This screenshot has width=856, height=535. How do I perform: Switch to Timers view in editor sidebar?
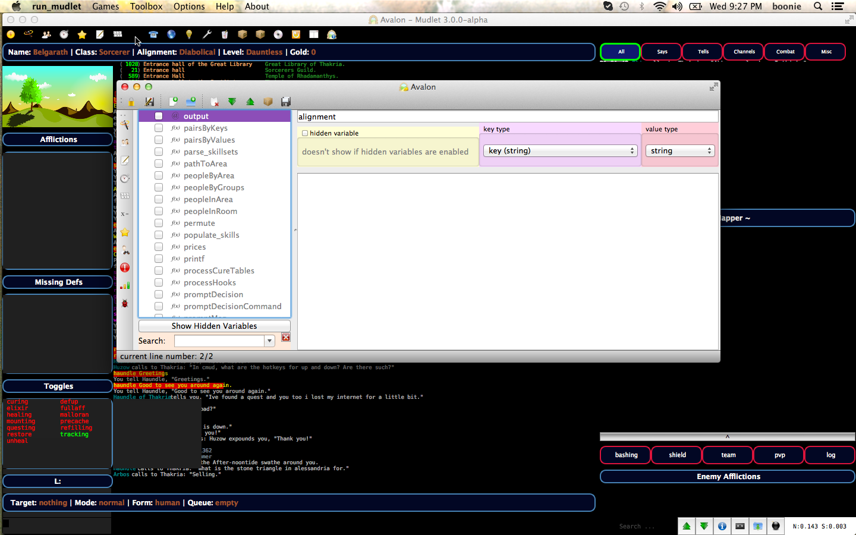click(125, 178)
